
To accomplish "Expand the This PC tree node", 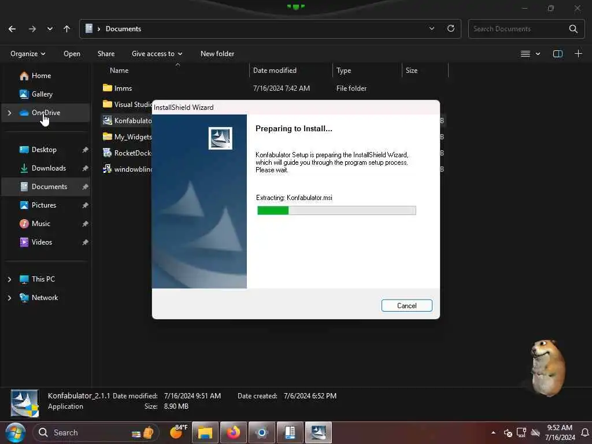I will [9, 279].
